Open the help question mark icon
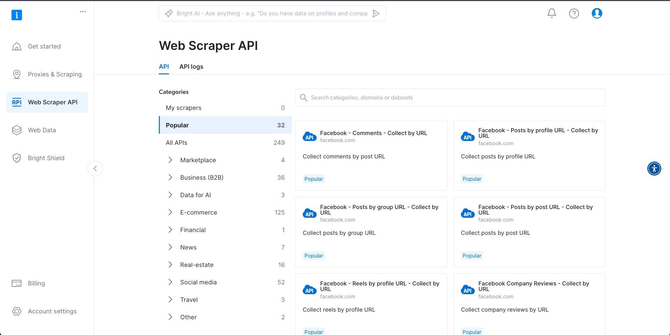Viewport: 670px width, 335px height. (574, 13)
